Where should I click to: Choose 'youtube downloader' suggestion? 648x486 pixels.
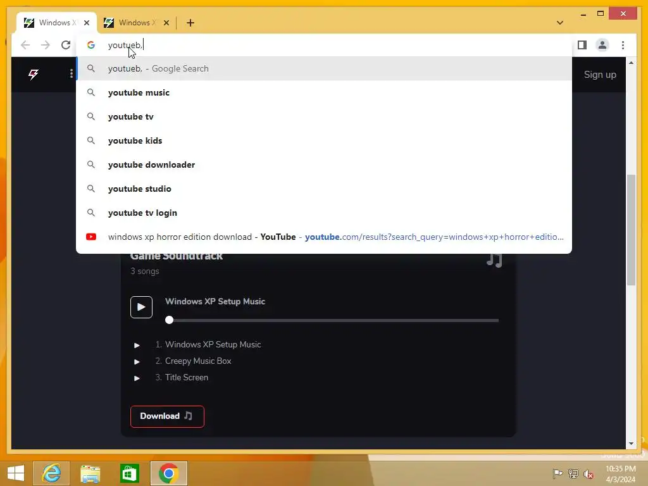point(324,165)
